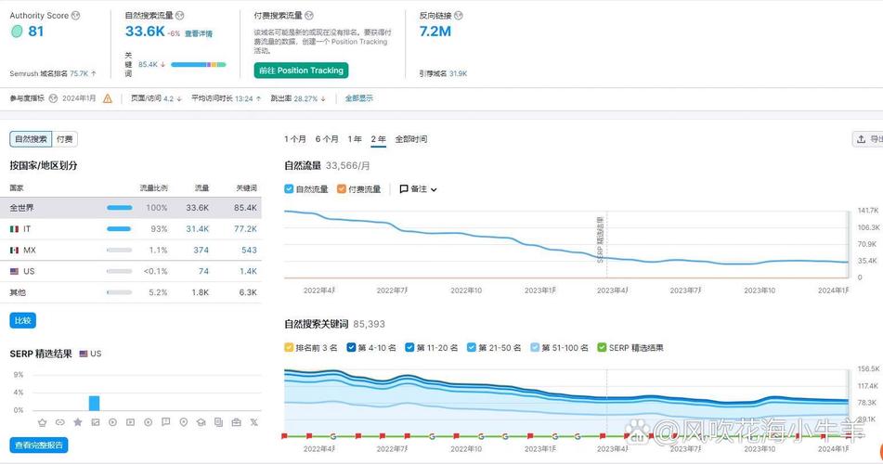Click the 33.6K organic traffic value
The width and height of the screenshot is (883, 464).
tap(145, 32)
